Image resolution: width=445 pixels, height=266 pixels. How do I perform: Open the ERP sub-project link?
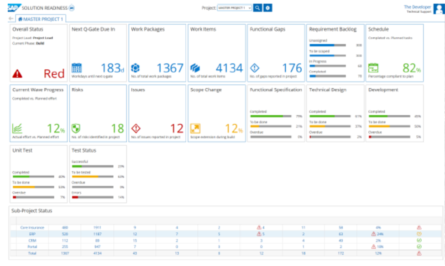click(32, 234)
